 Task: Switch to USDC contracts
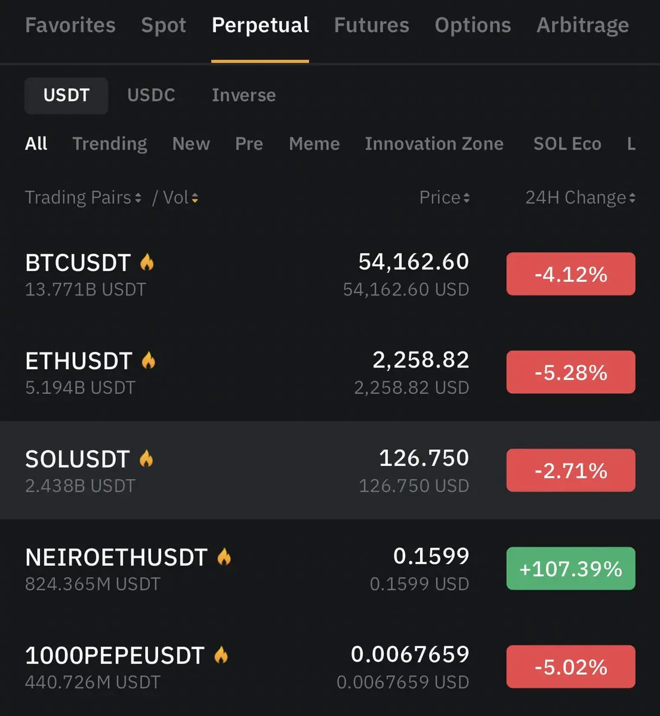151,95
